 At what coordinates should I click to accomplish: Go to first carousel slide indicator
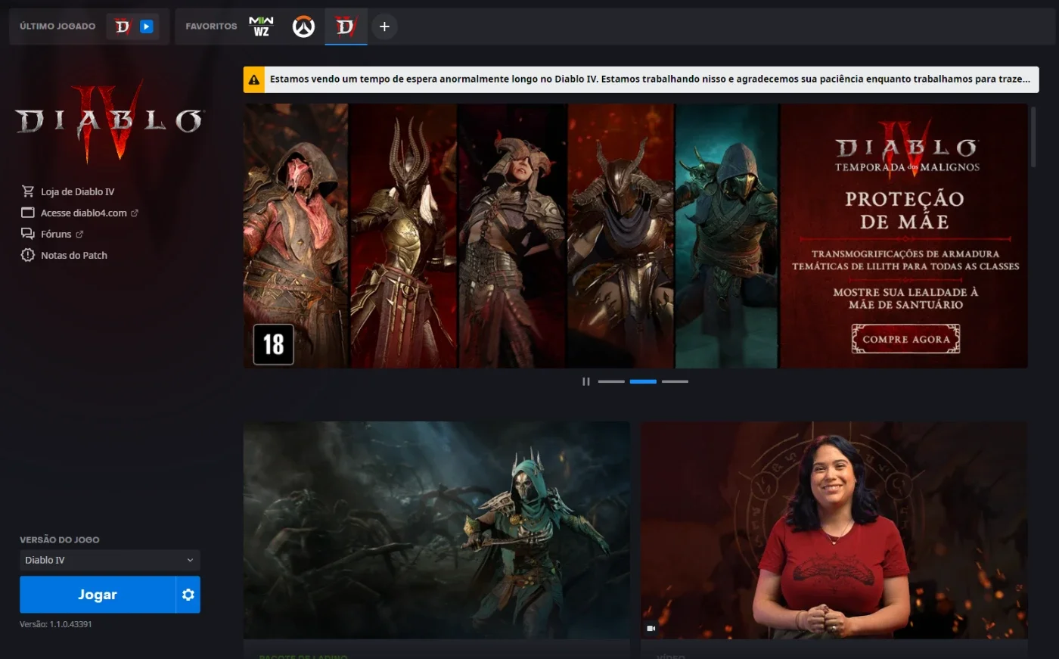pos(611,381)
